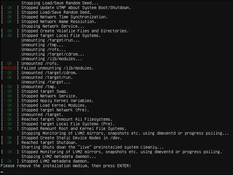Image resolution: width=233 pixels, height=175 pixels.
Task: Click the "Starting Shuts down the live" line
Action: point(92,147)
